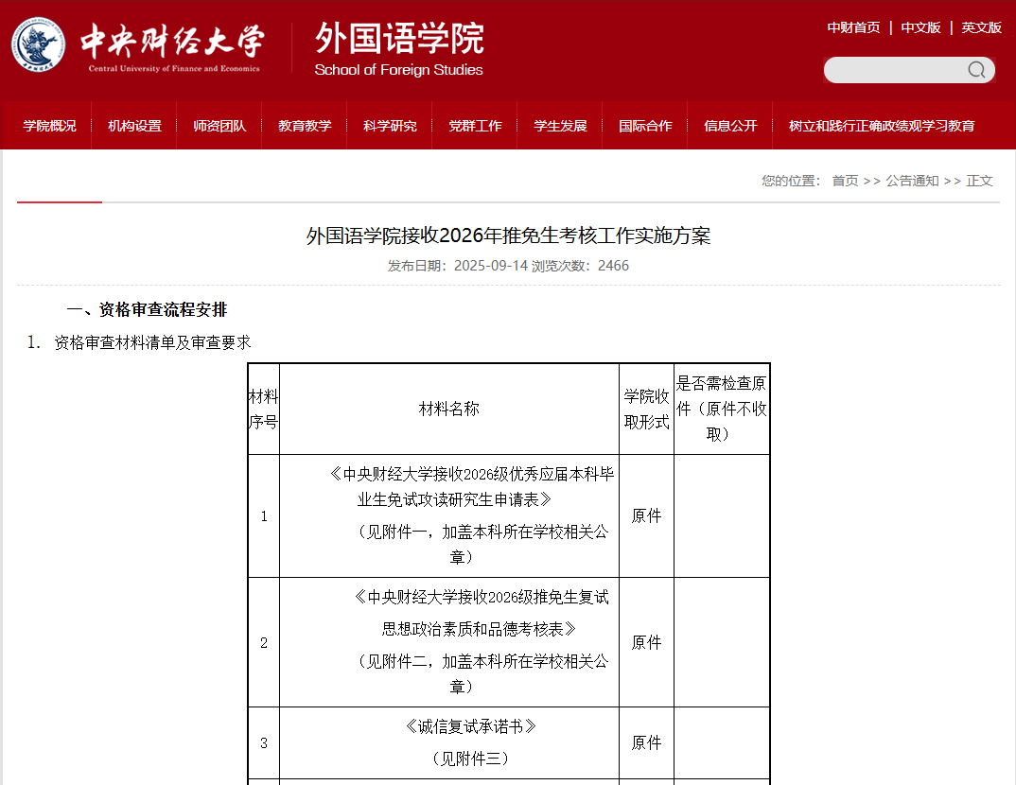
Task: Open the 教育教学 menu
Action: tap(305, 126)
